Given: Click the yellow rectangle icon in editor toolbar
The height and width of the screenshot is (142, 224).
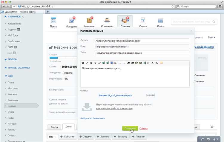Looking at the screenshot, I should 161,63.
